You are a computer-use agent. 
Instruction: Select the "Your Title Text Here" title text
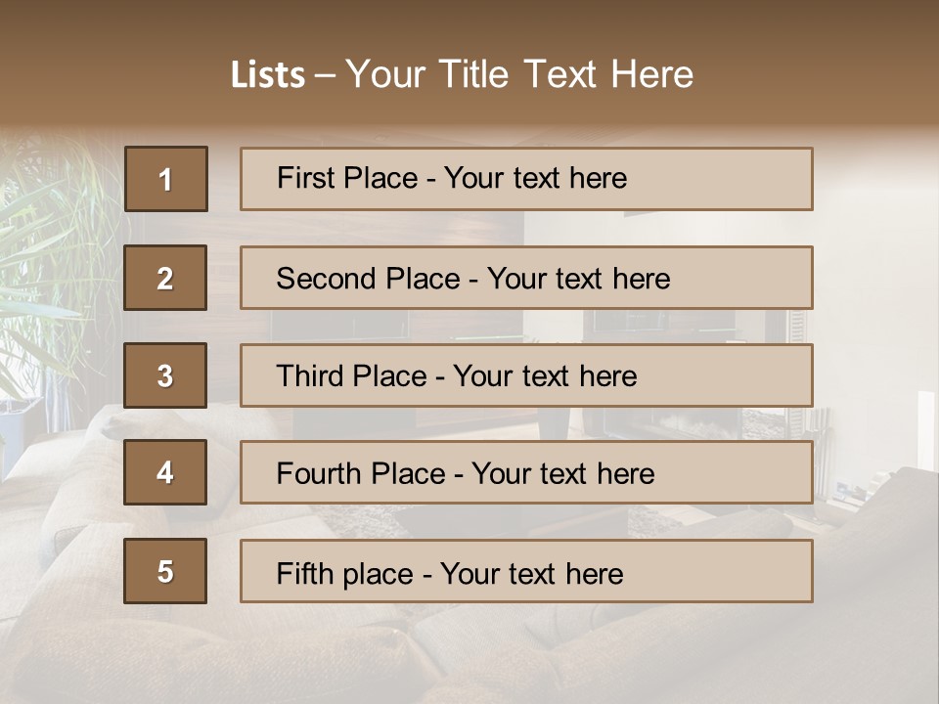[x=518, y=74]
